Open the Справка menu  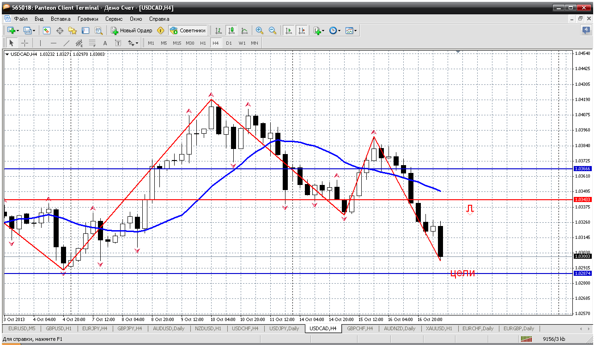(x=159, y=19)
